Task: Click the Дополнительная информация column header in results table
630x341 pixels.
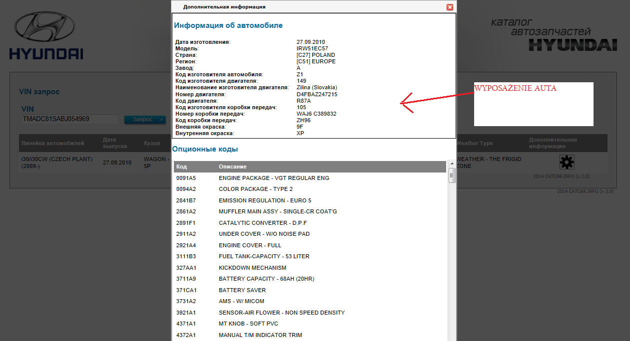Action: click(553, 143)
